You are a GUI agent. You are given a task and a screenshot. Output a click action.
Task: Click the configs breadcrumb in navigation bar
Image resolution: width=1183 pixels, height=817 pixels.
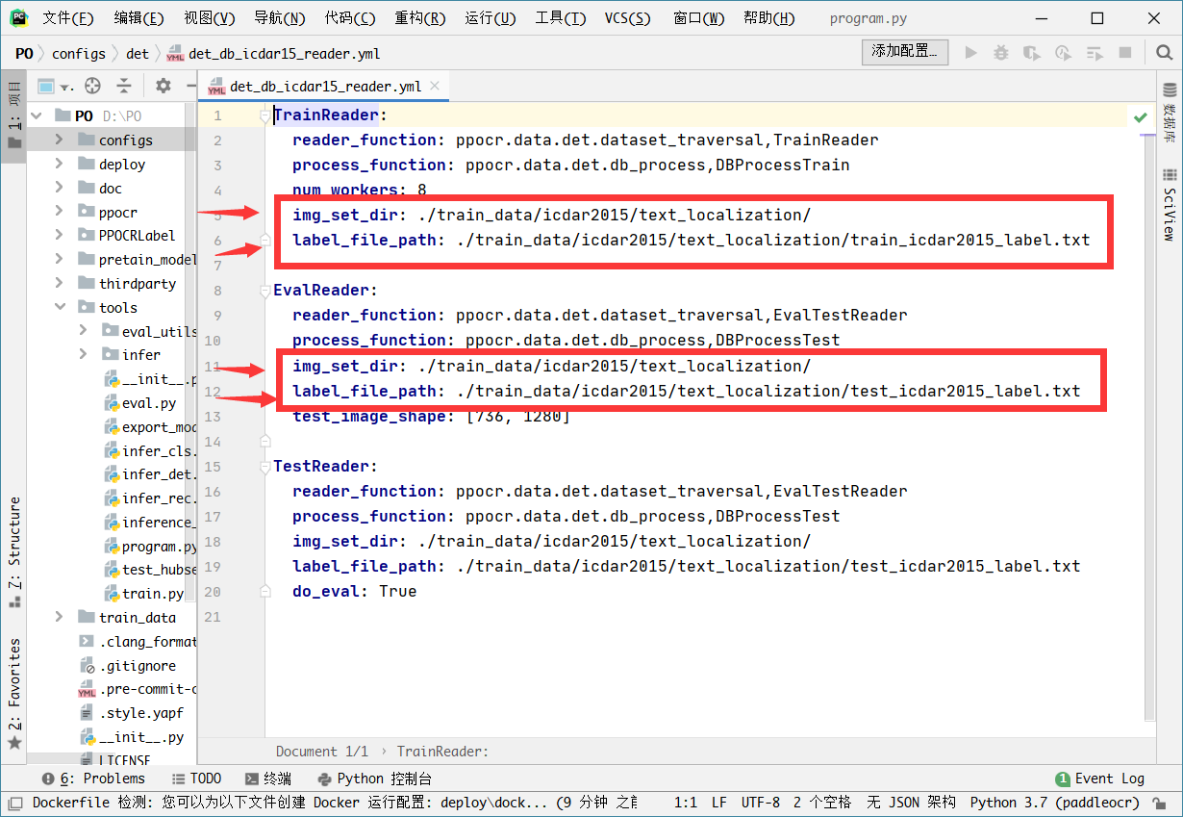(x=79, y=53)
